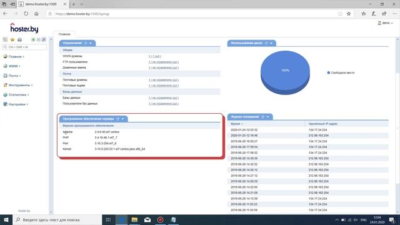Switch to the Главная tab
Viewport: 400px width, 225px height.
tap(64, 34)
